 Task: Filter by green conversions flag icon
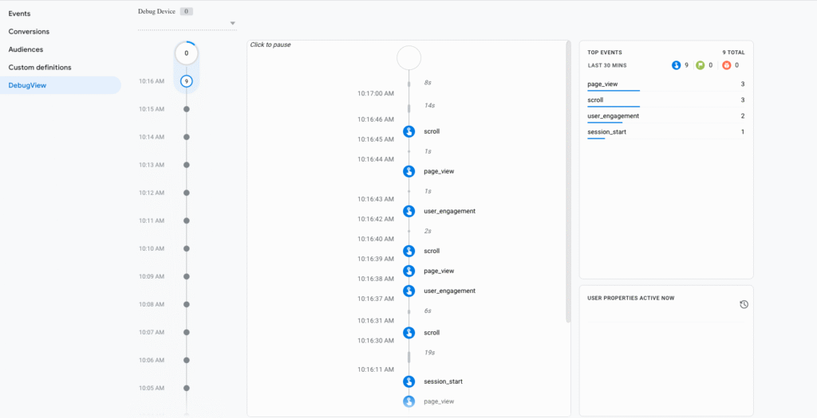(700, 65)
